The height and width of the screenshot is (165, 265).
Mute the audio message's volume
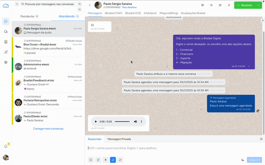pos(135,122)
